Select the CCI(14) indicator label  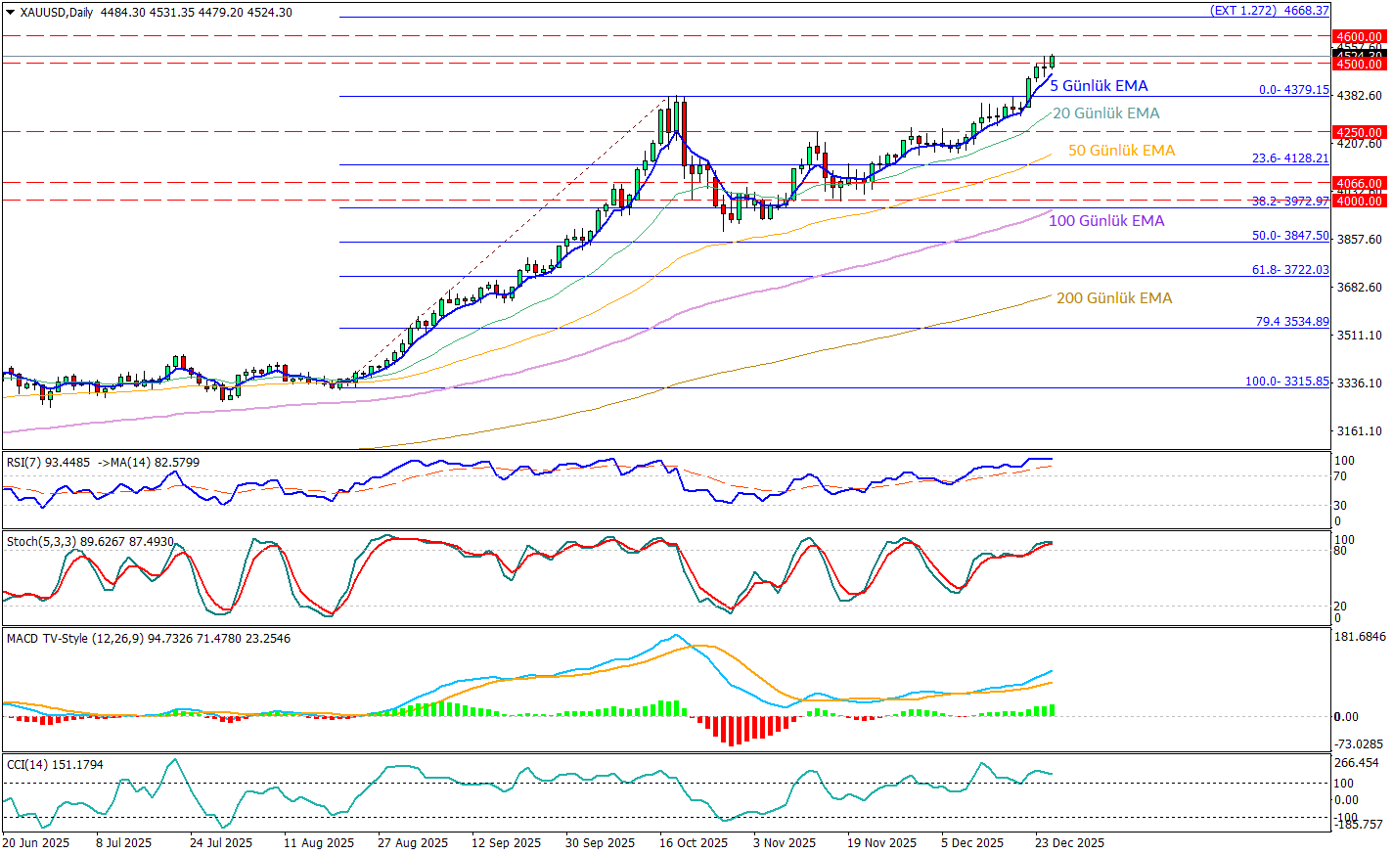(25, 765)
